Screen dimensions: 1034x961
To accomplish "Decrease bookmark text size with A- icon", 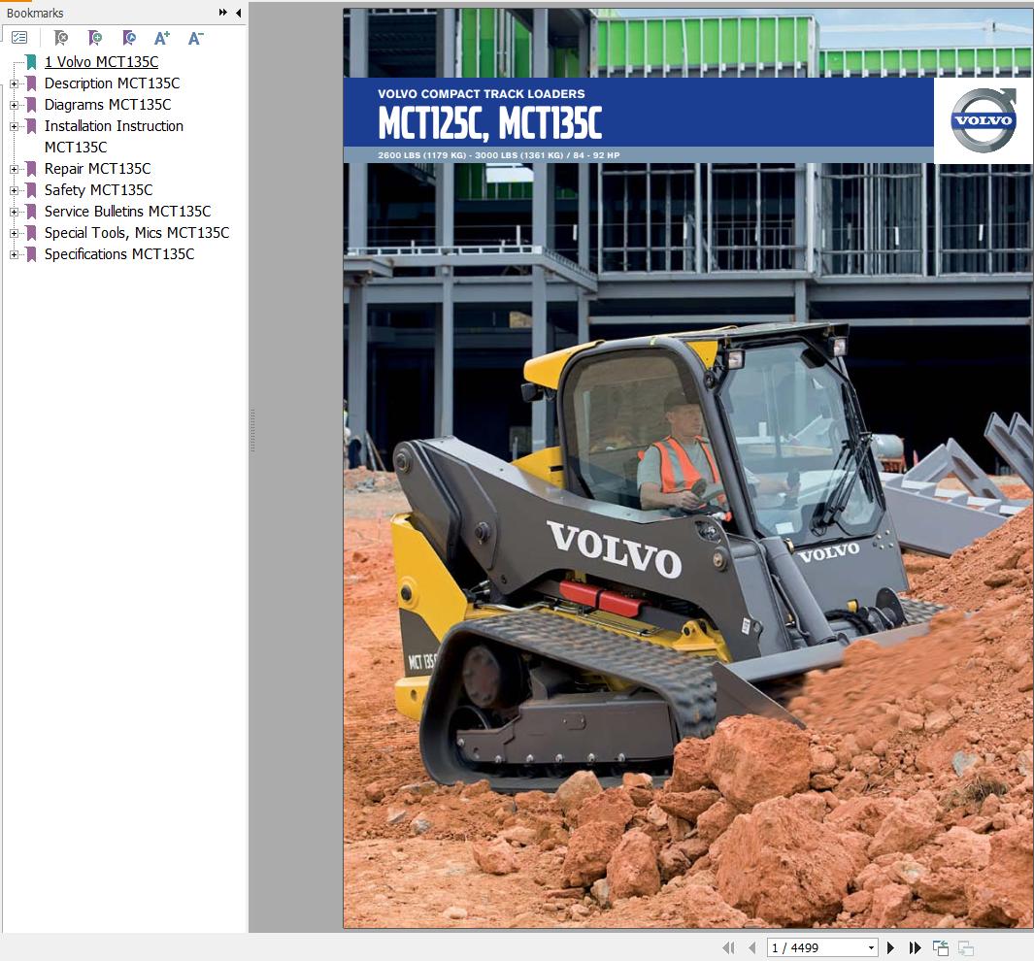I will (195, 38).
